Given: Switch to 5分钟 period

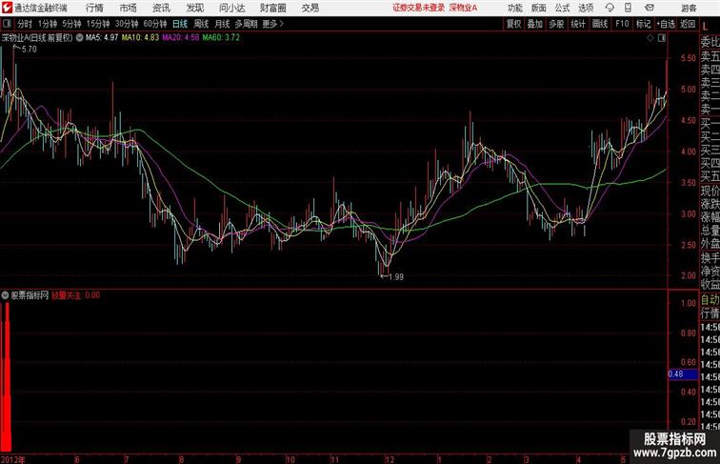Looking at the screenshot, I should pos(71,24).
